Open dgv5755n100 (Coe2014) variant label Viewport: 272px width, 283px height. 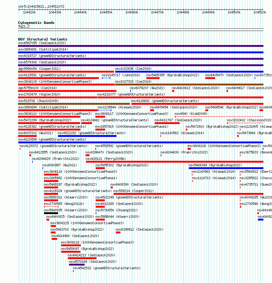pos(38,88)
